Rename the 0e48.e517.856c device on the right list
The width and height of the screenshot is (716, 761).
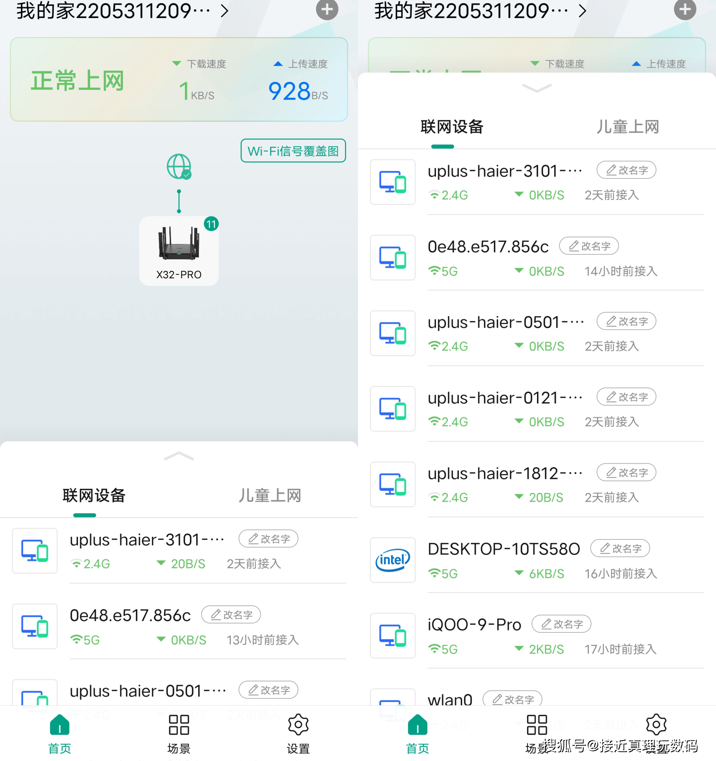pos(589,246)
